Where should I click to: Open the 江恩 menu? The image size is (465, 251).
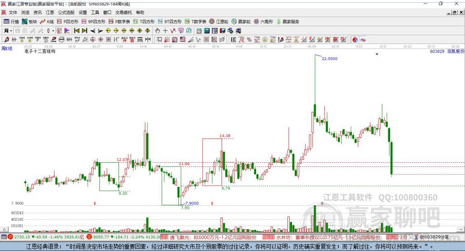click(x=49, y=12)
